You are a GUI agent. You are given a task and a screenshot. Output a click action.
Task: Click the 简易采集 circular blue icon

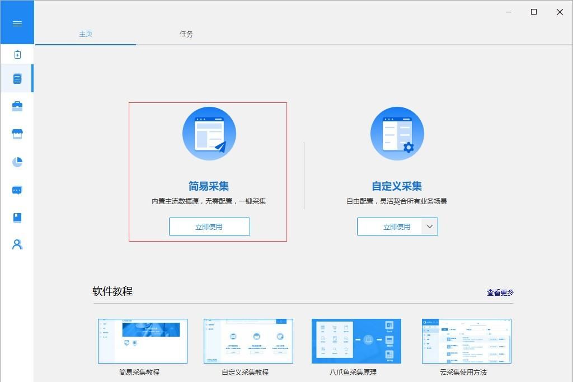pyautogui.click(x=209, y=133)
